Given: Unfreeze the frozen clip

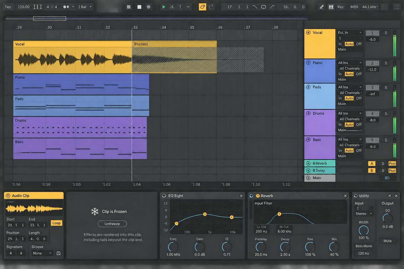Looking at the screenshot, I should pos(112,224).
